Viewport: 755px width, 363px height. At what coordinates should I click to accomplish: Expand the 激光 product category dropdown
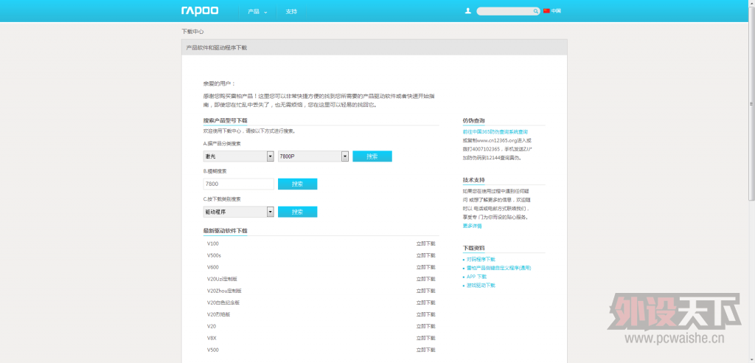point(239,156)
